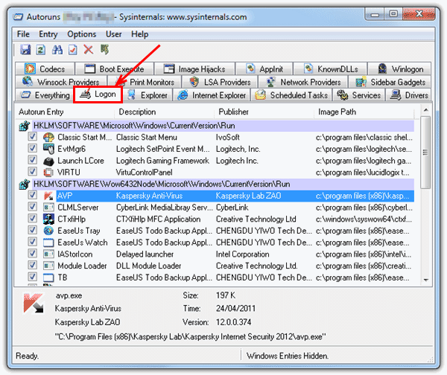Click the Save toolbar icon
This screenshot has height=375, width=447.
tap(25, 50)
